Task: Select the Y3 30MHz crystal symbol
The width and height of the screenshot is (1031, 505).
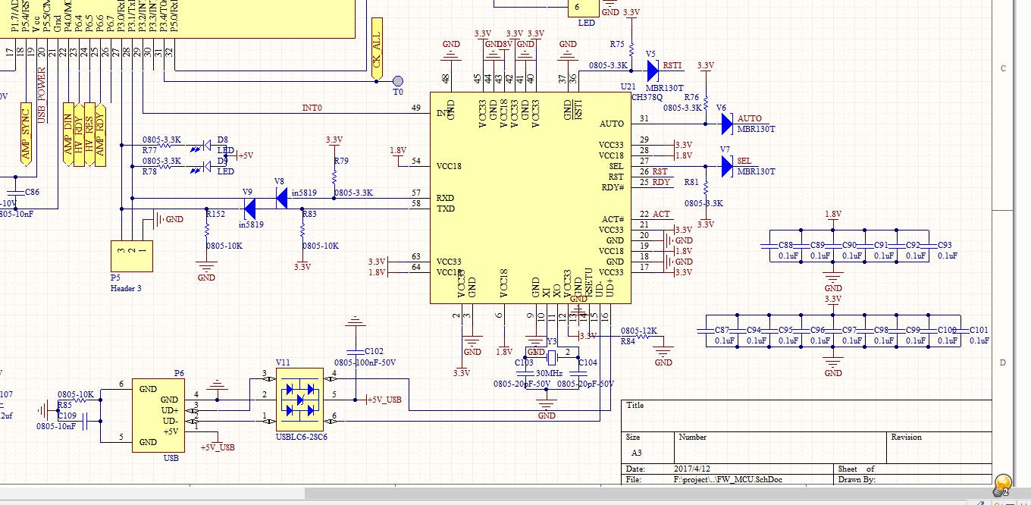Action: click(552, 356)
